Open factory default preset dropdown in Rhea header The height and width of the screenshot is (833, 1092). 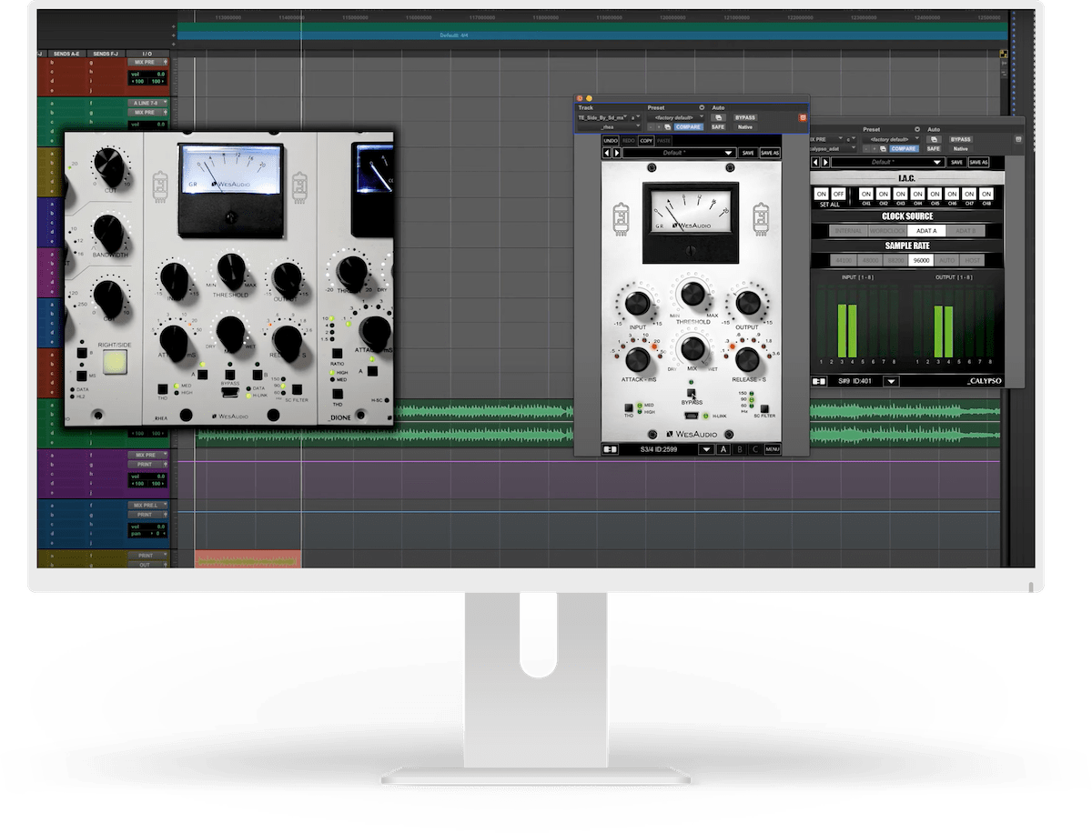tap(676, 117)
